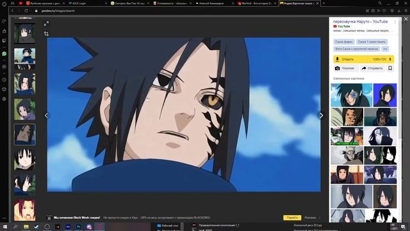Screen dimensions: 410x231
Task: Open the sidebar three-dot menu
Action: click(x=4, y=218)
